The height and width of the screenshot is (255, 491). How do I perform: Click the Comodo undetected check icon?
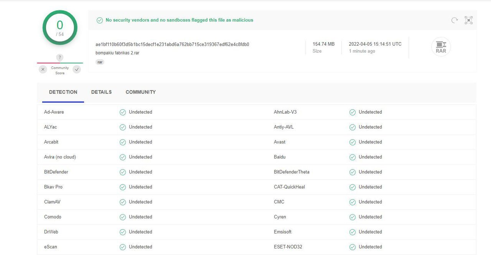point(123,217)
